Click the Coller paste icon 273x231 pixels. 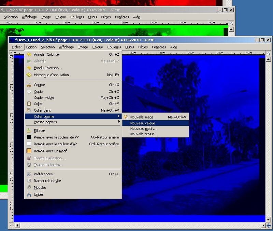click(29, 104)
